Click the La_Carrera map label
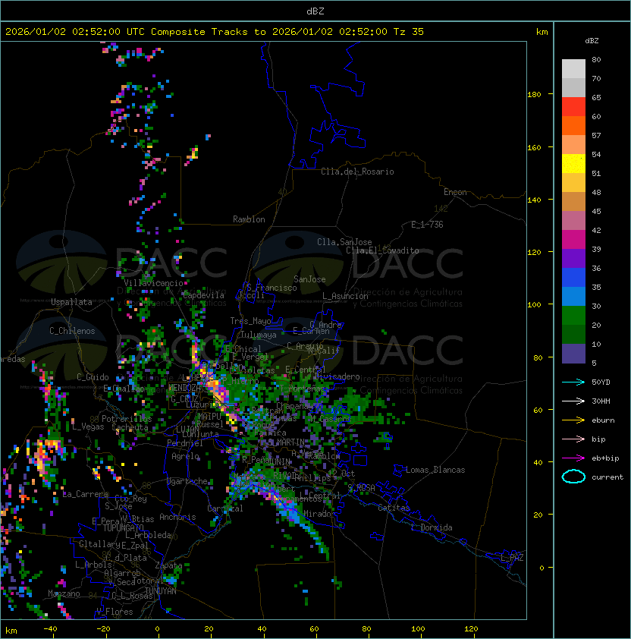The width and height of the screenshot is (631, 639). tap(85, 494)
